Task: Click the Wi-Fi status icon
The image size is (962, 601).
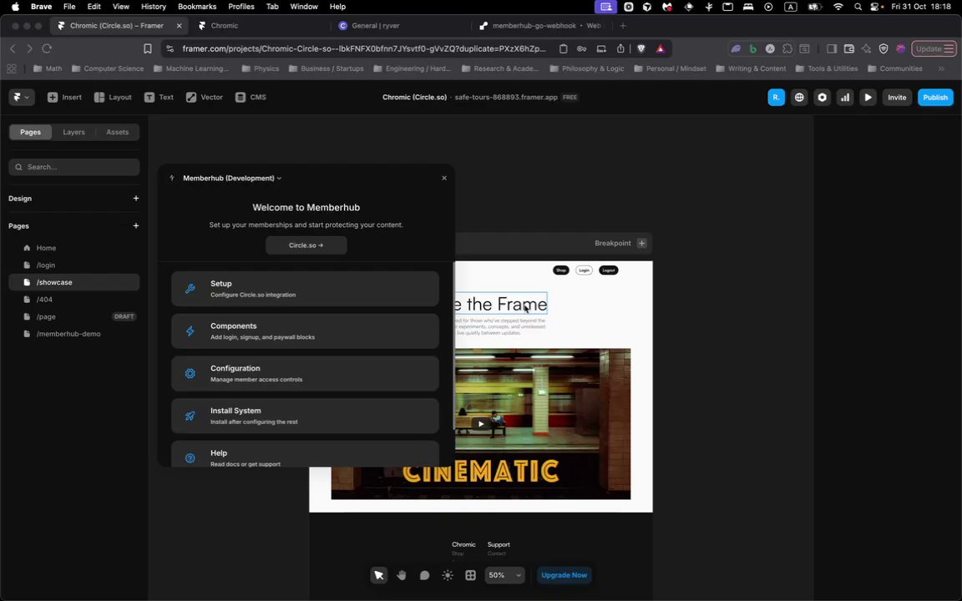Action: [838, 7]
